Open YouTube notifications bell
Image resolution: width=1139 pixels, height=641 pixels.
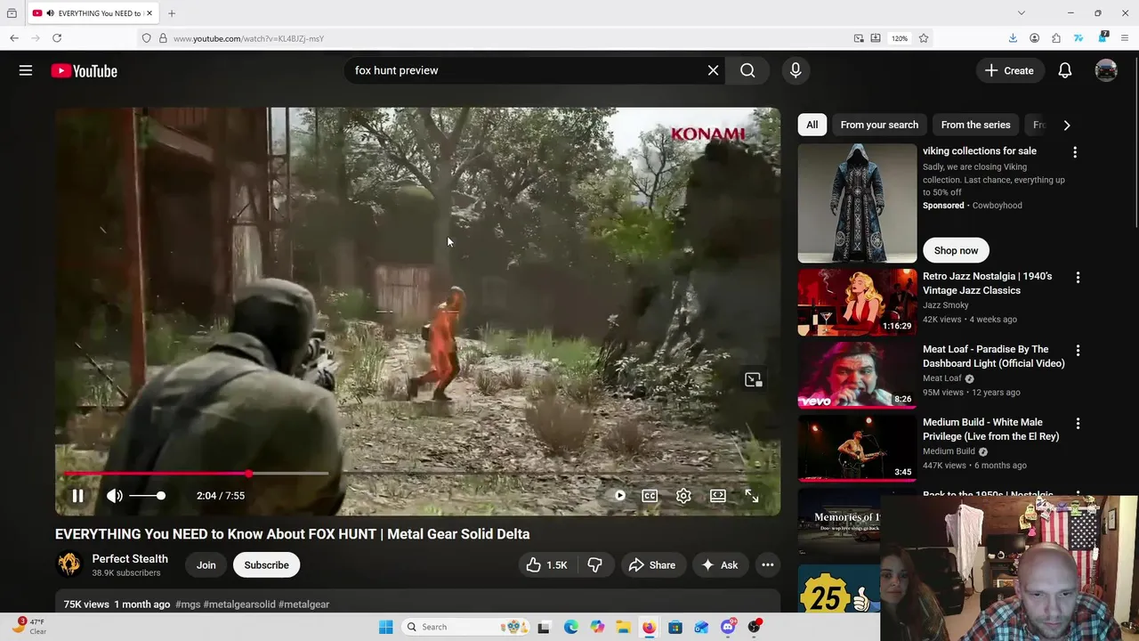pyautogui.click(x=1065, y=70)
